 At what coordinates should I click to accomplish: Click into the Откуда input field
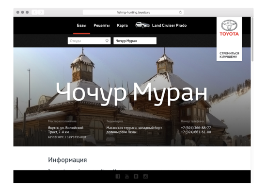coord(89,41)
